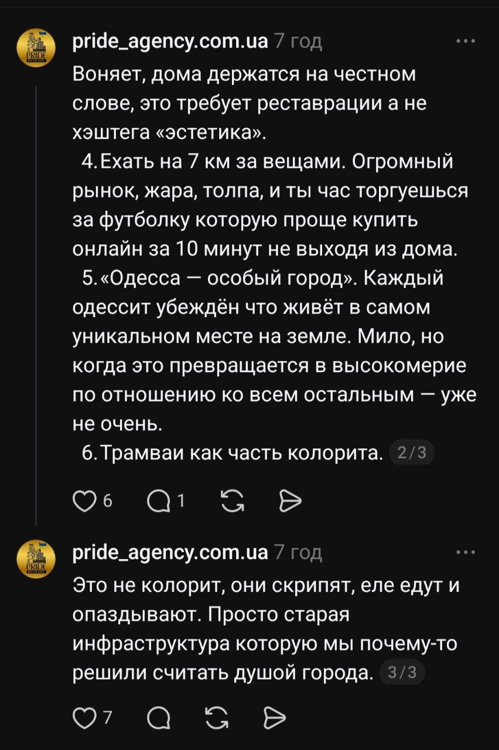Like the first post with 6 likes

point(85,500)
